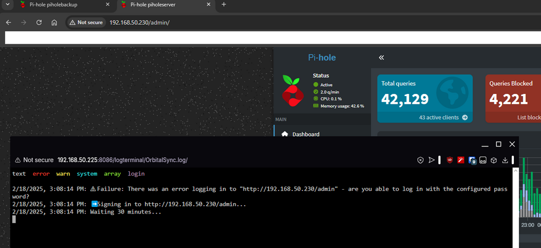Click the Queries Blocked card
The image size is (541, 248).
(513, 98)
